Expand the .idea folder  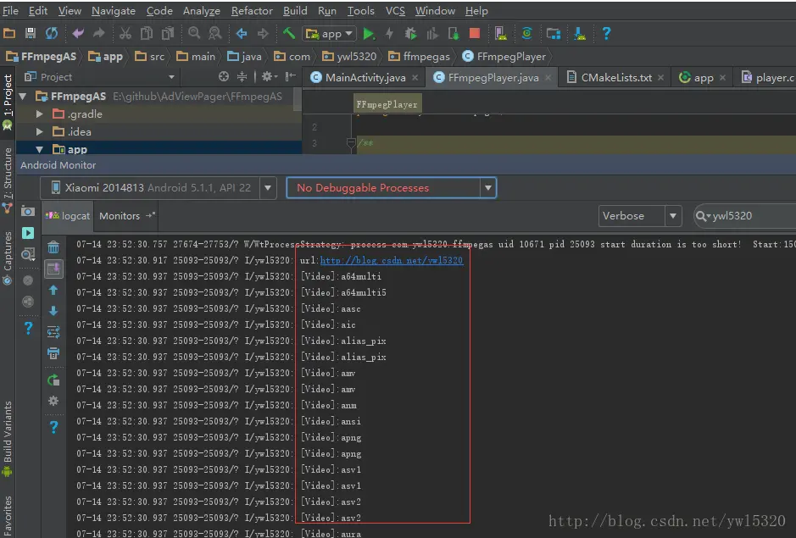click(x=39, y=132)
